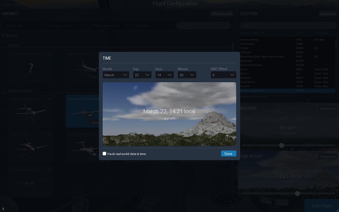Open Advanced options for Weather
Viewport: 339px width, 212px height.
click(x=328, y=108)
